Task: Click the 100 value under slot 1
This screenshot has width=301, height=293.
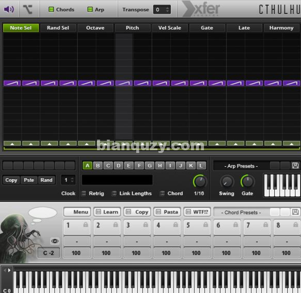Action: click(x=77, y=253)
